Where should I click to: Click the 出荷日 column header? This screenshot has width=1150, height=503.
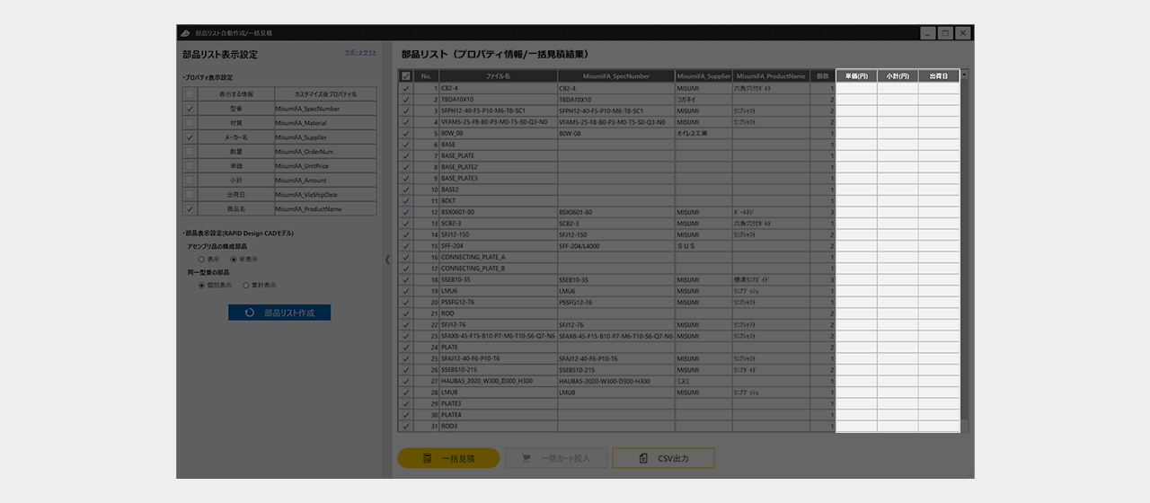coord(938,76)
